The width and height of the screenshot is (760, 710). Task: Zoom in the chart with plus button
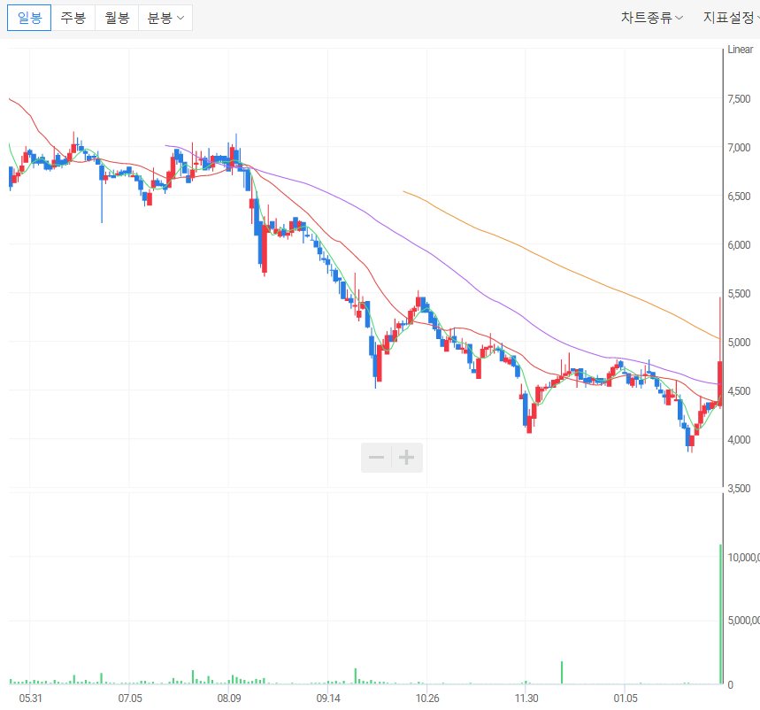click(x=407, y=458)
